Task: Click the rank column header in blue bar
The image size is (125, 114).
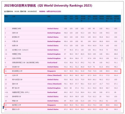Action: click(x=6, y=17)
